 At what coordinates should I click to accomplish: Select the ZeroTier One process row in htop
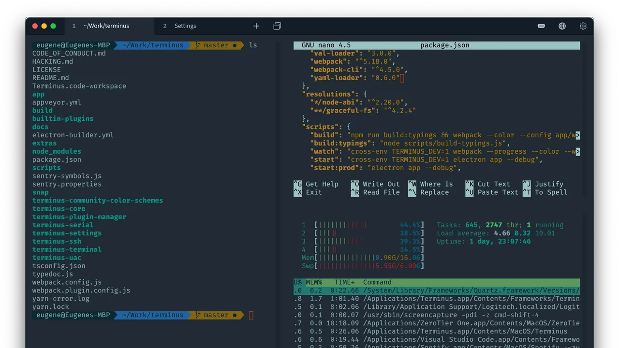437,323
